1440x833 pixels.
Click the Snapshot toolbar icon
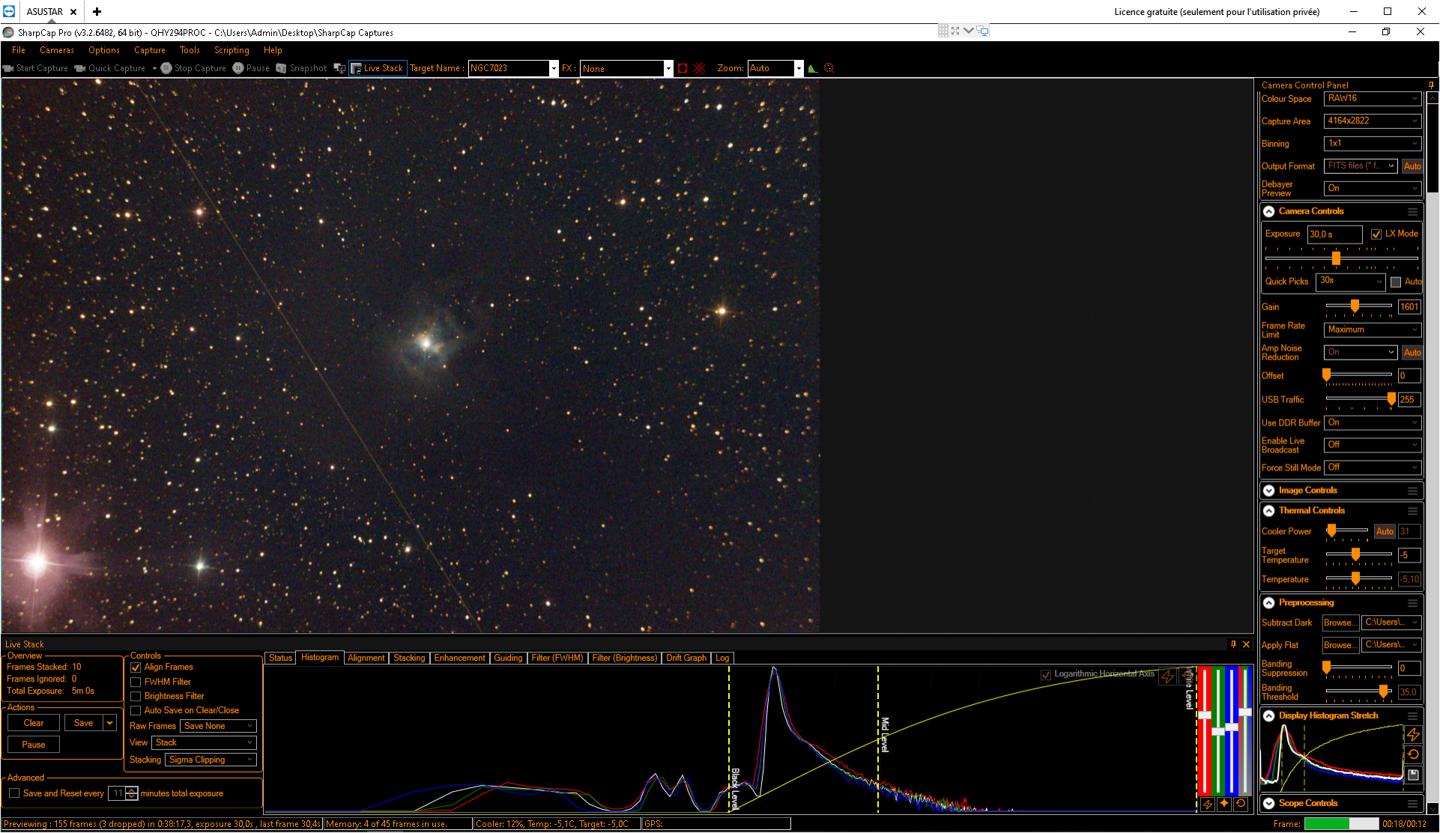pos(281,68)
